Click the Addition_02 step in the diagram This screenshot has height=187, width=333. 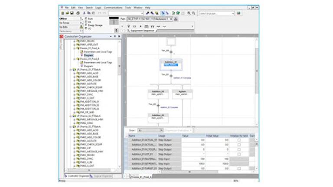tap(158, 94)
